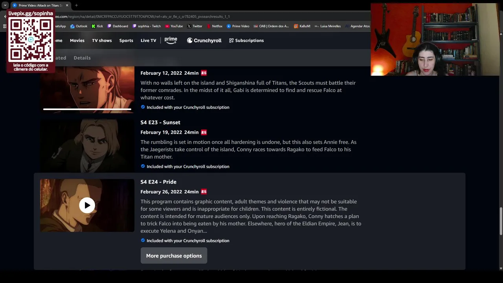The height and width of the screenshot is (283, 503).
Task: Open the Subscriptions menu
Action: tap(246, 40)
